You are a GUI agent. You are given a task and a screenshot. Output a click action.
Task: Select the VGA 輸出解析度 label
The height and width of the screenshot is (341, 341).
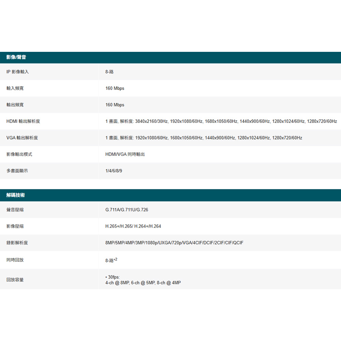[x=22, y=138]
